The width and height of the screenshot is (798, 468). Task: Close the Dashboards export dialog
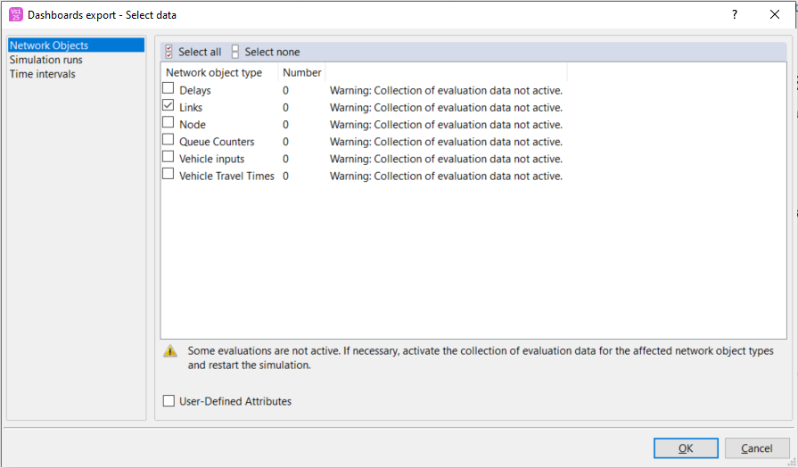(x=774, y=14)
